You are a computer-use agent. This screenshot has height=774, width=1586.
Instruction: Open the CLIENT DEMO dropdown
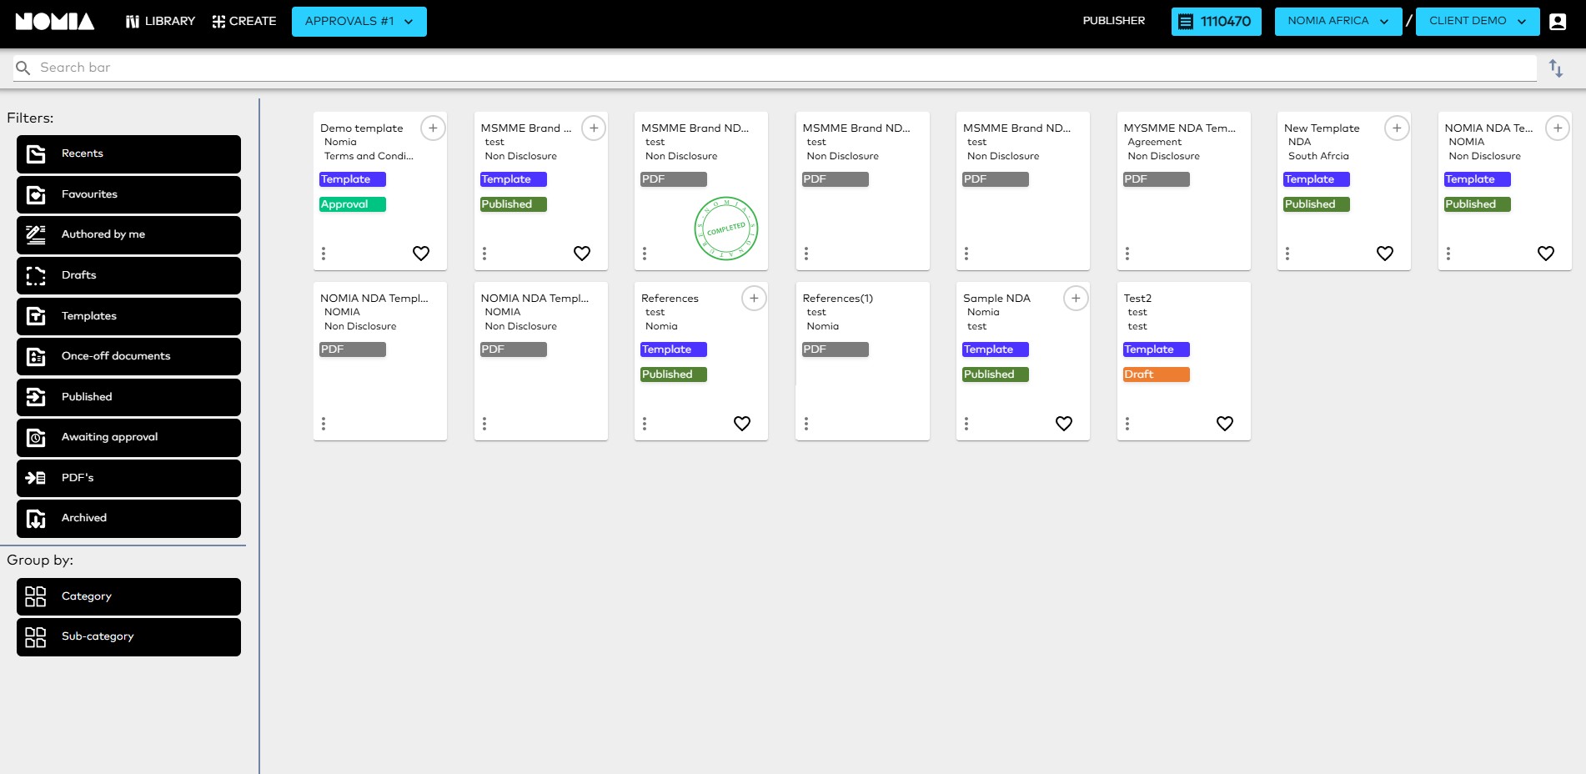pos(1478,22)
